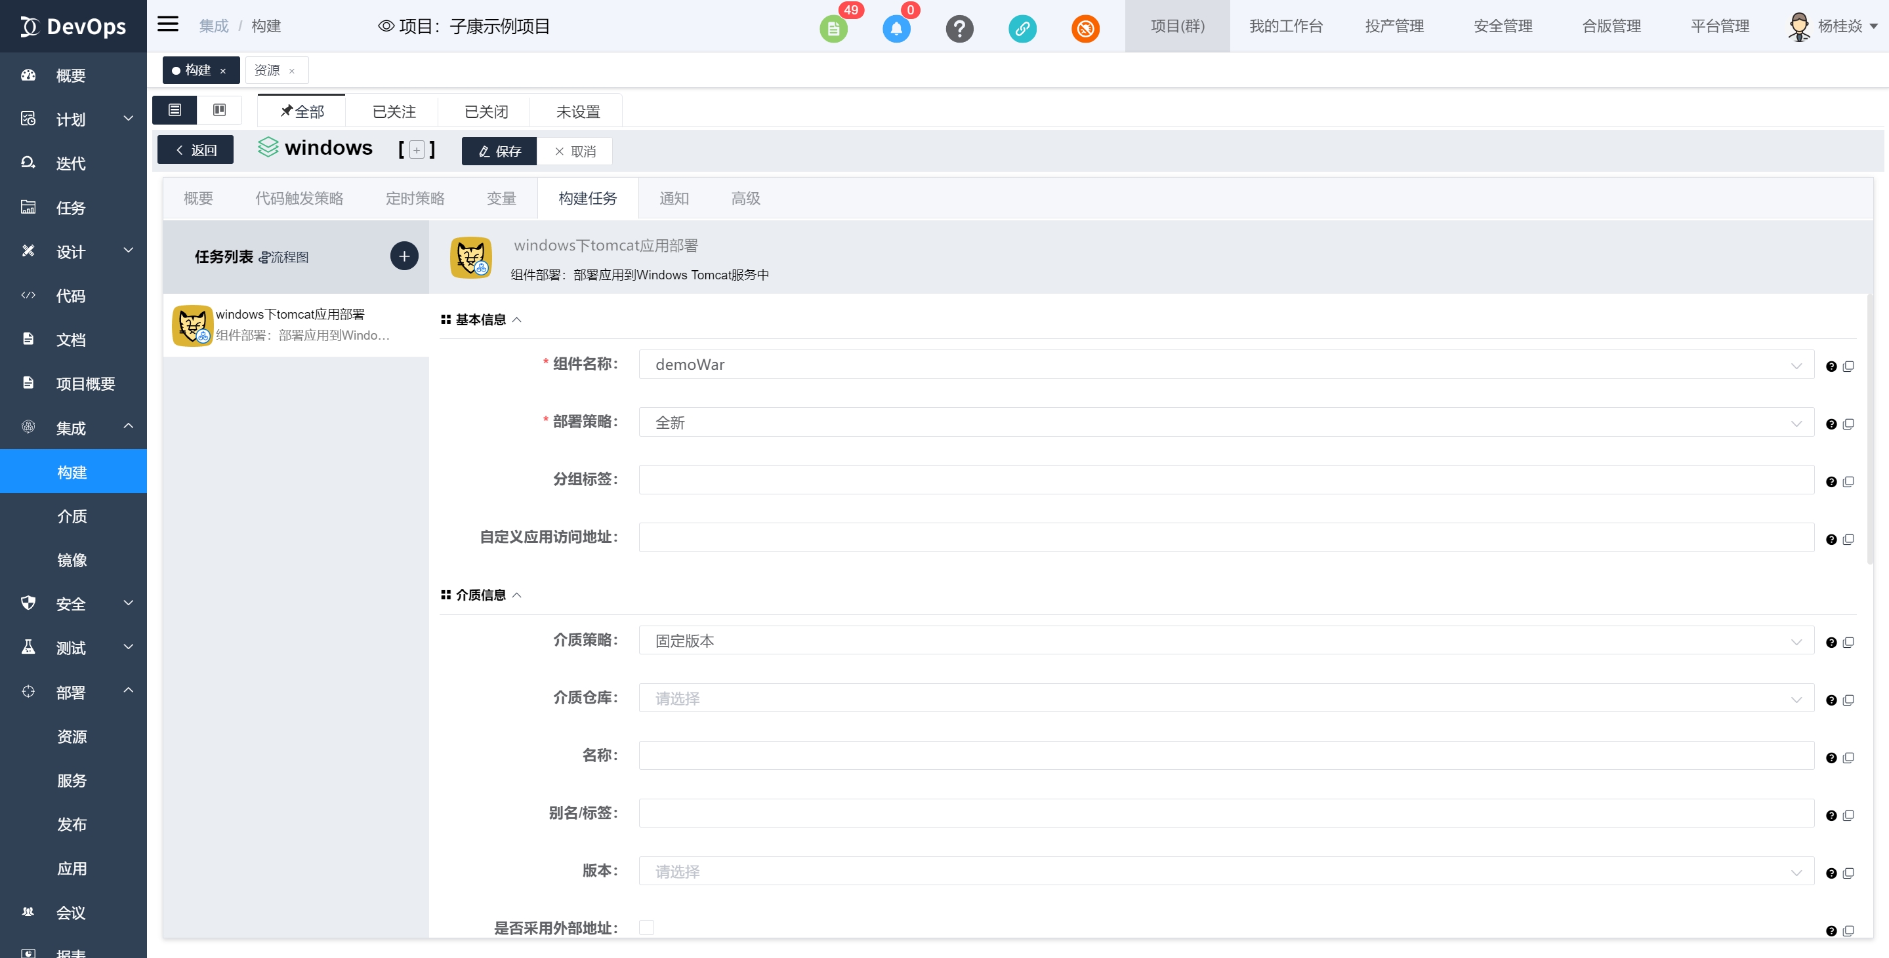Collapse the 基本信息 section
The image size is (1889, 958).
[516, 319]
